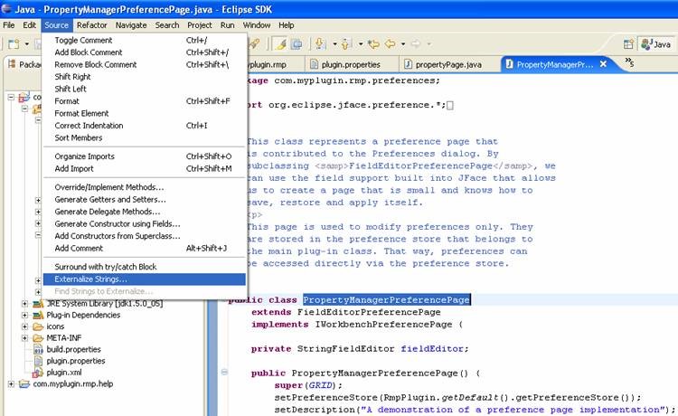Select plugin.properties in Package Explorer tree
This screenshot has width=678, height=416.
[x=76, y=361]
